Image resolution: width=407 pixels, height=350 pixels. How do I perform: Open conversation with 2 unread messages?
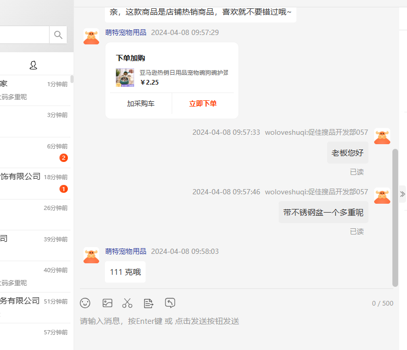point(34,152)
